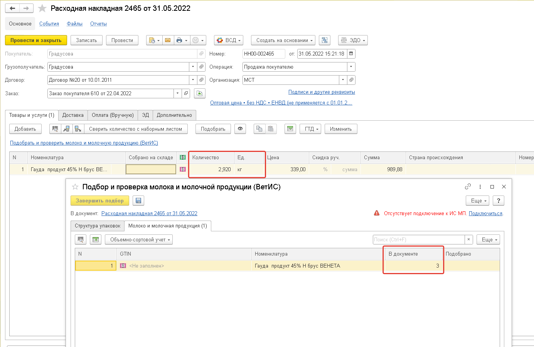The image size is (534, 347).
Task: Send the document by email envelope icon
Action: click(x=167, y=40)
